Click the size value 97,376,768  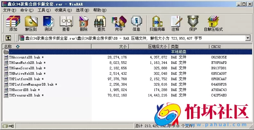[117, 79]
